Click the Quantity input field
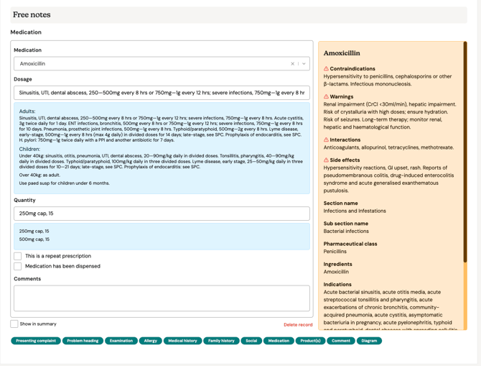481x366 pixels. (x=162, y=214)
